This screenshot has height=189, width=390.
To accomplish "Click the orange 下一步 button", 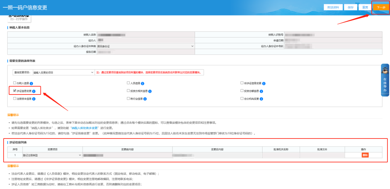I will [x=381, y=8].
